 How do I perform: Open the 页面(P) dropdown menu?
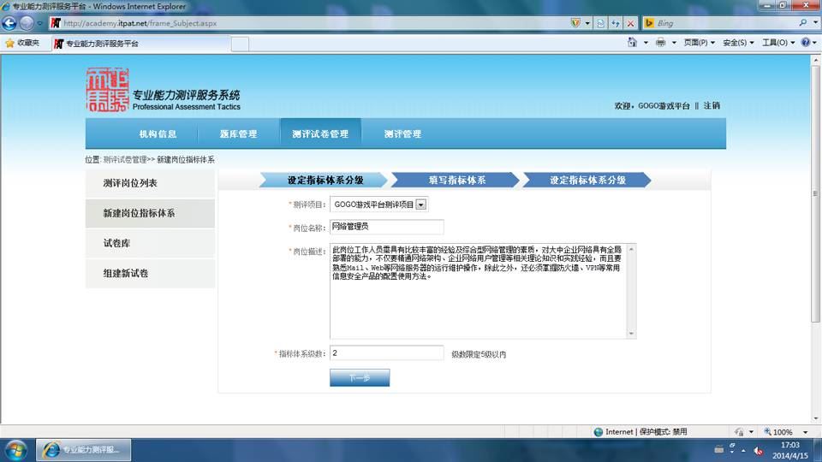(699, 43)
